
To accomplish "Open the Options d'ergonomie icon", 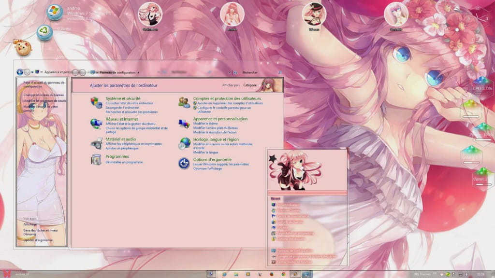I will coord(184,163).
